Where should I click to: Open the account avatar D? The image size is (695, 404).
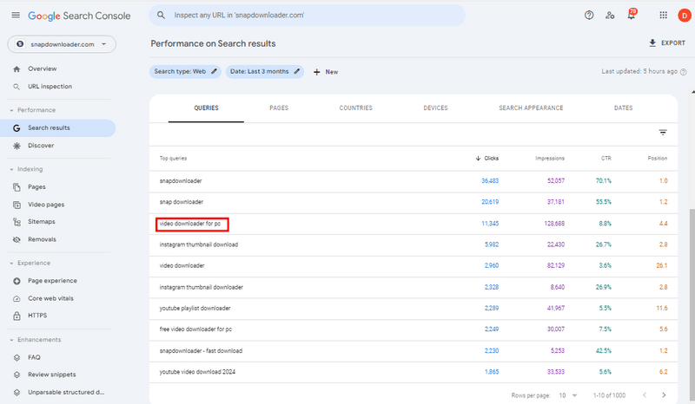click(x=685, y=16)
